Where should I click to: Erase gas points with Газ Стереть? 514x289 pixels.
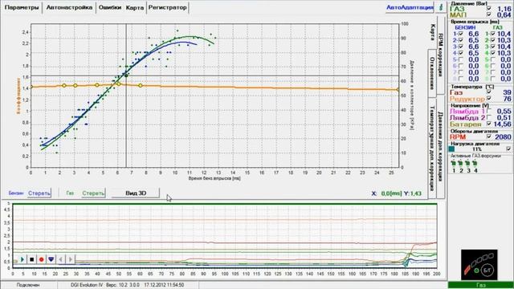pyautogui.click(x=93, y=193)
